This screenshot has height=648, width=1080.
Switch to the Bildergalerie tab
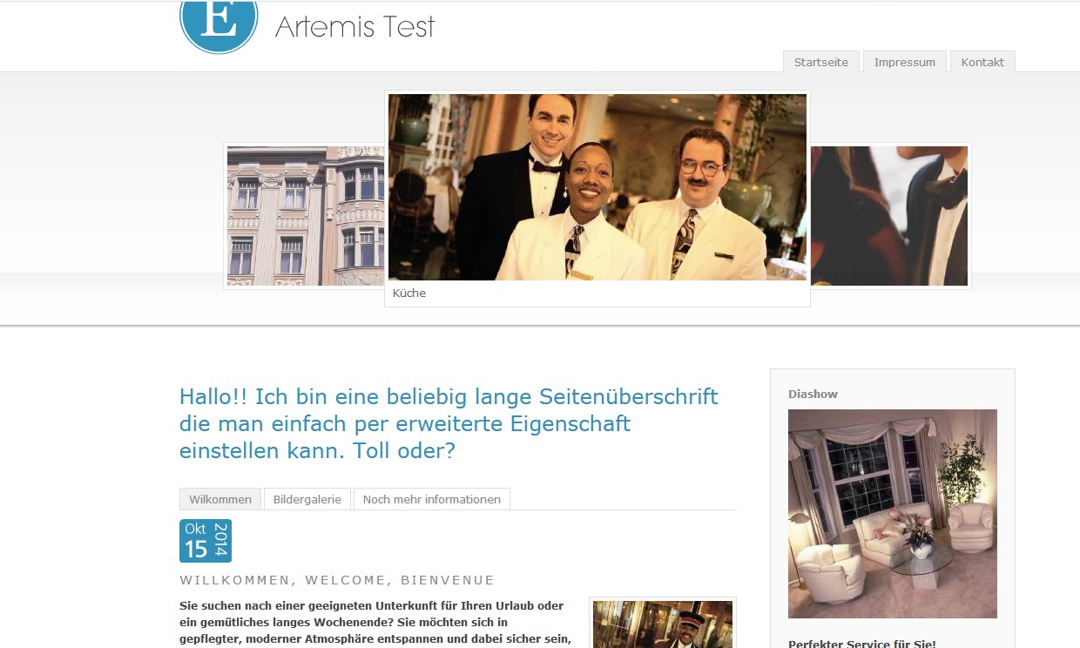pos(307,498)
